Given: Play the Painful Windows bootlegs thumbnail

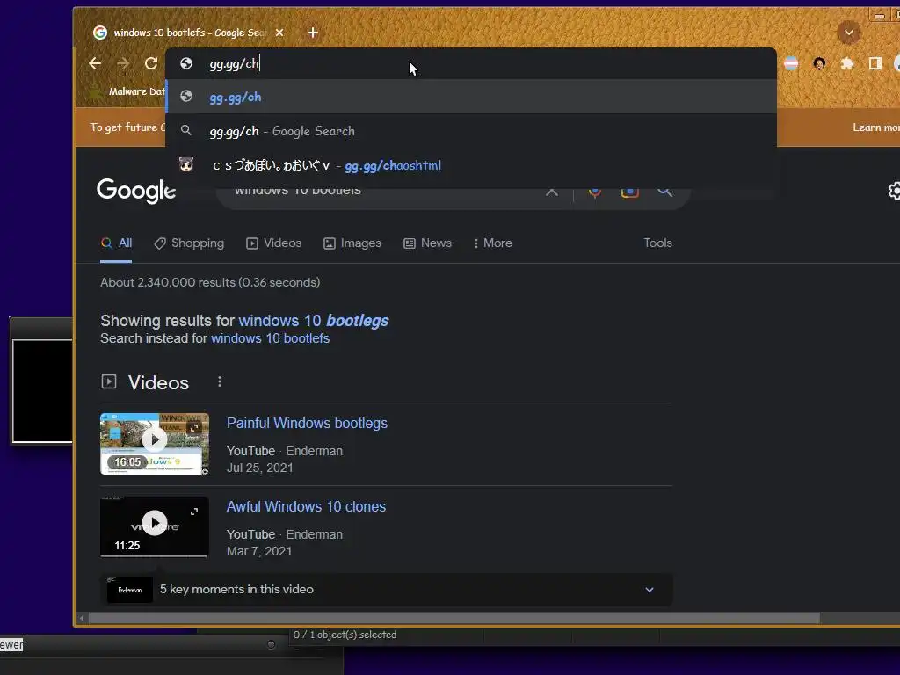Looking at the screenshot, I should coord(155,444).
